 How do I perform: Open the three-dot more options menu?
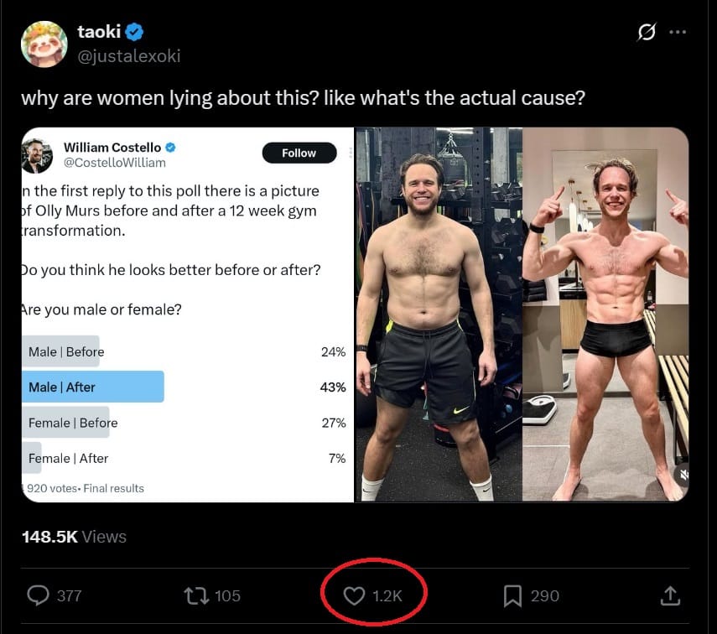pyautogui.click(x=678, y=33)
